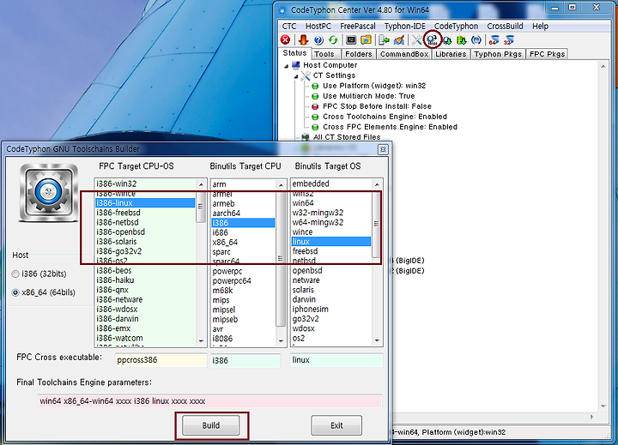Open the HostPC menu
Viewport: 618px width, 445px height.
318,26
